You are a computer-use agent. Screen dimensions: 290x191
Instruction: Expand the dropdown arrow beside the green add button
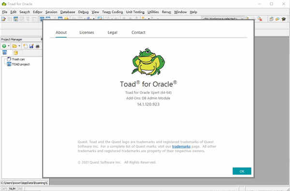point(9,46)
